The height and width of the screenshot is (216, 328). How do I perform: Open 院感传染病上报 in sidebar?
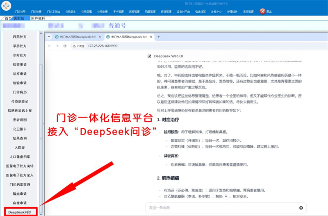tap(20, 111)
